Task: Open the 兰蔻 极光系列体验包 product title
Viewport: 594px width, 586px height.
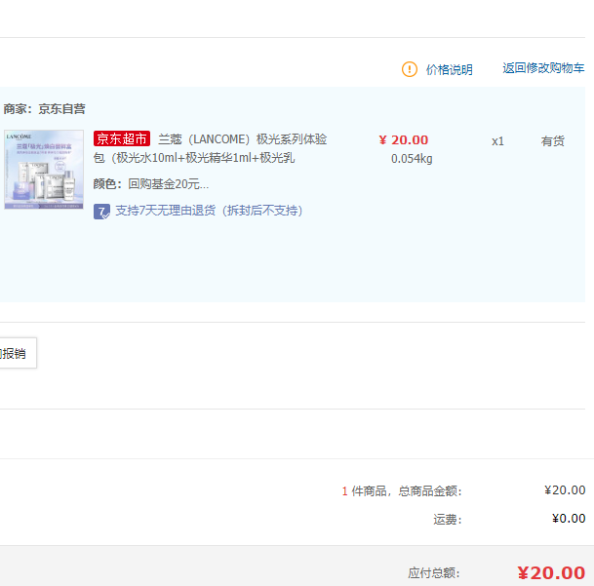Action: 211,148
